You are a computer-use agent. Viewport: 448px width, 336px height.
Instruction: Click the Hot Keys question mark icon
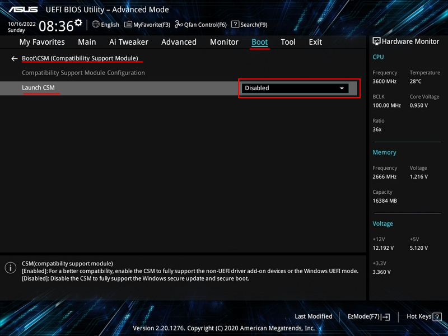437,316
